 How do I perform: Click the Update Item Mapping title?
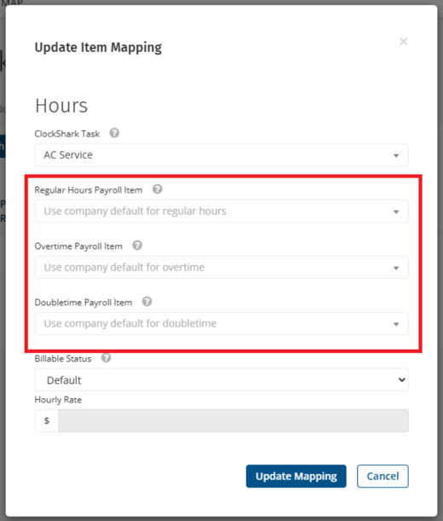pos(98,48)
